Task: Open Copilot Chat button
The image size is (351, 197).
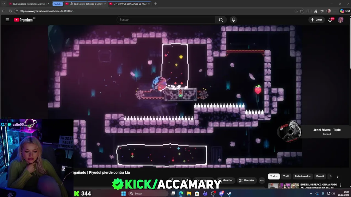Action: click(x=345, y=11)
